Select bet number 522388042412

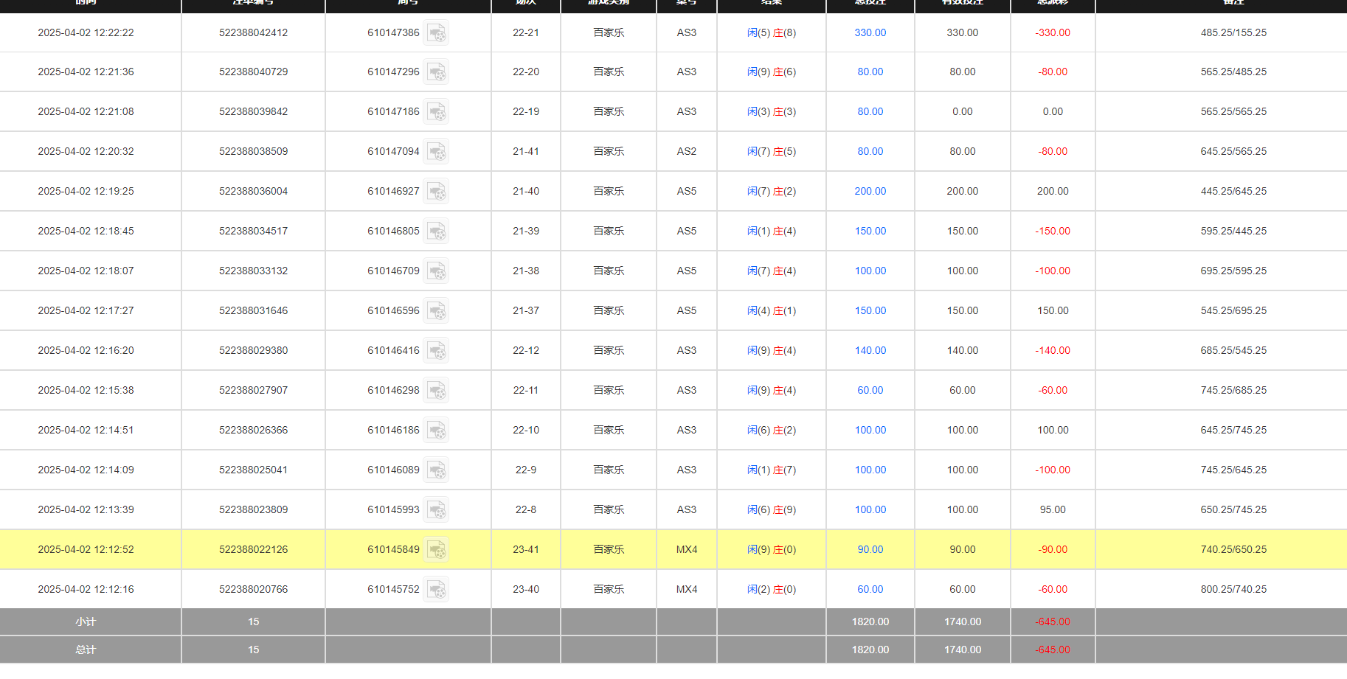253,33
